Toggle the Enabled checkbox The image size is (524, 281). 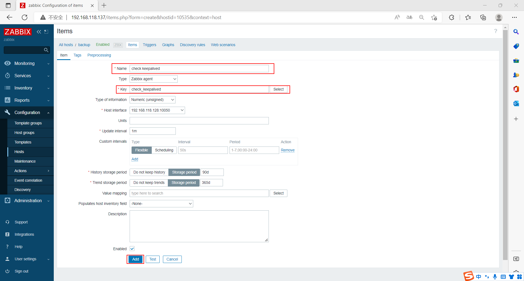tap(132, 249)
